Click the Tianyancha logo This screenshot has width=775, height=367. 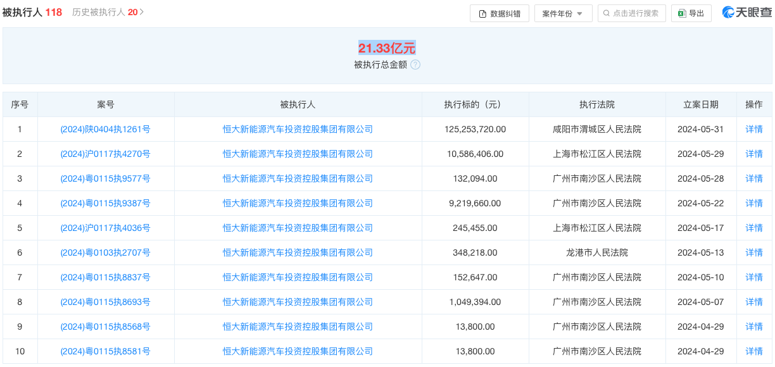coord(747,13)
